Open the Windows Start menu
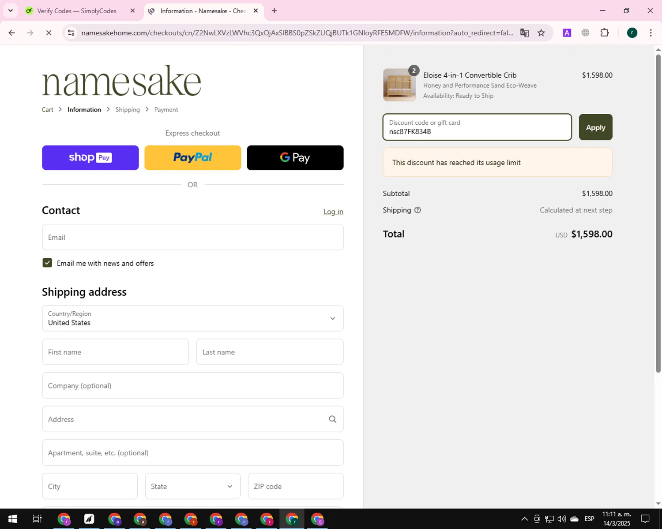This screenshot has width=662, height=529. tap(12, 519)
